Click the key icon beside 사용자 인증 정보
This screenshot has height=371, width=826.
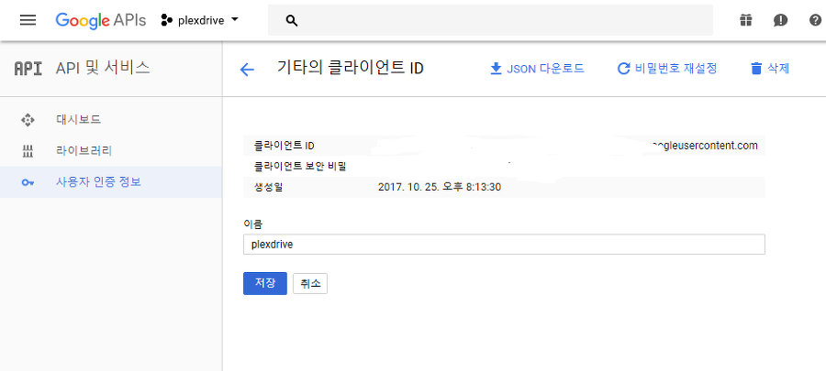tap(28, 182)
